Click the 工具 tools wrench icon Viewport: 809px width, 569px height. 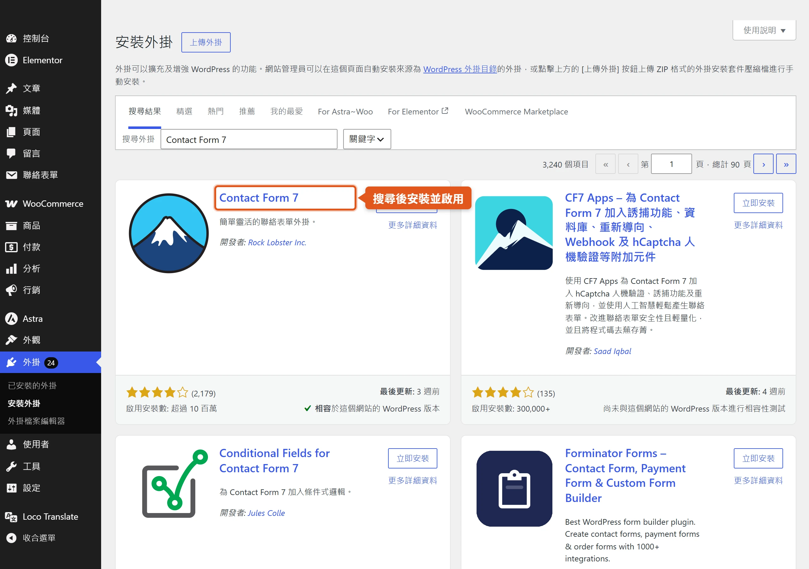click(x=11, y=466)
